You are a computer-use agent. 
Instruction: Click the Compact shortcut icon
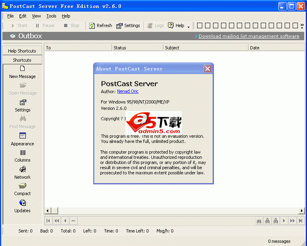point(22,186)
